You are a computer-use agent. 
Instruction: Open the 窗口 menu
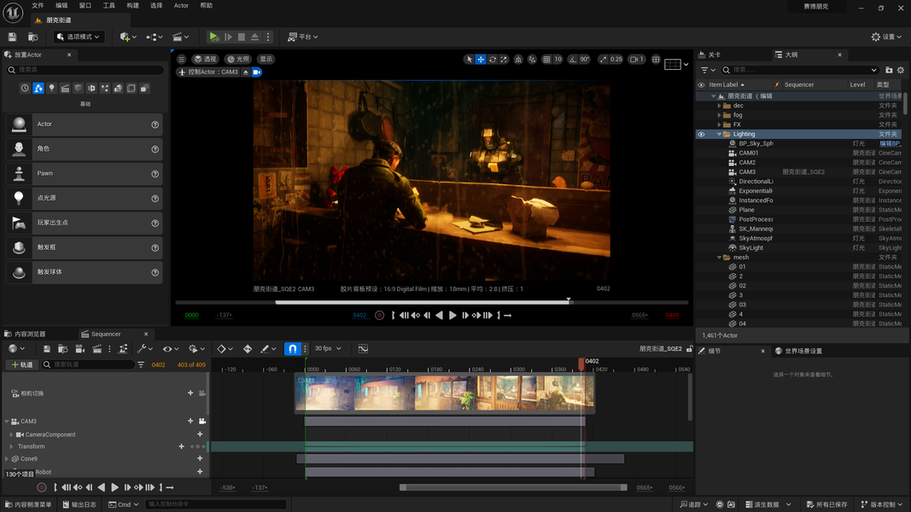pos(85,5)
